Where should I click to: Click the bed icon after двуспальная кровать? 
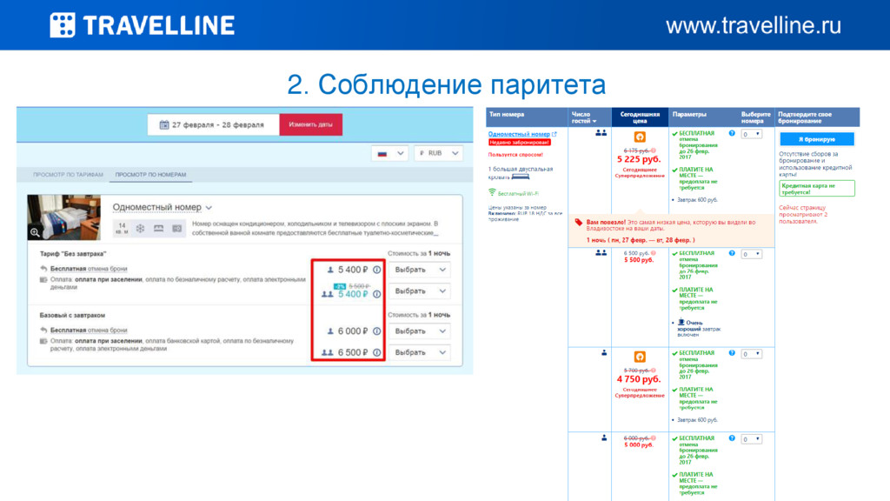[521, 177]
